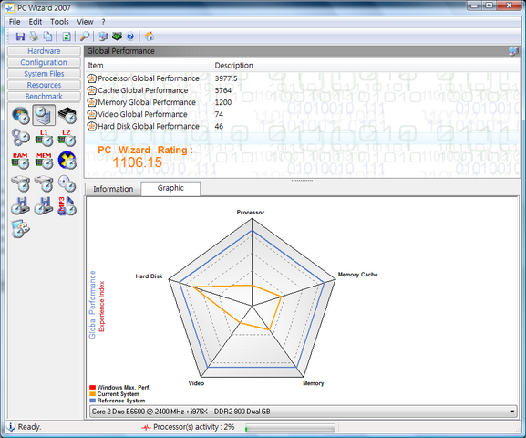Open the Hardware section
The width and height of the screenshot is (526, 438).
click(44, 51)
